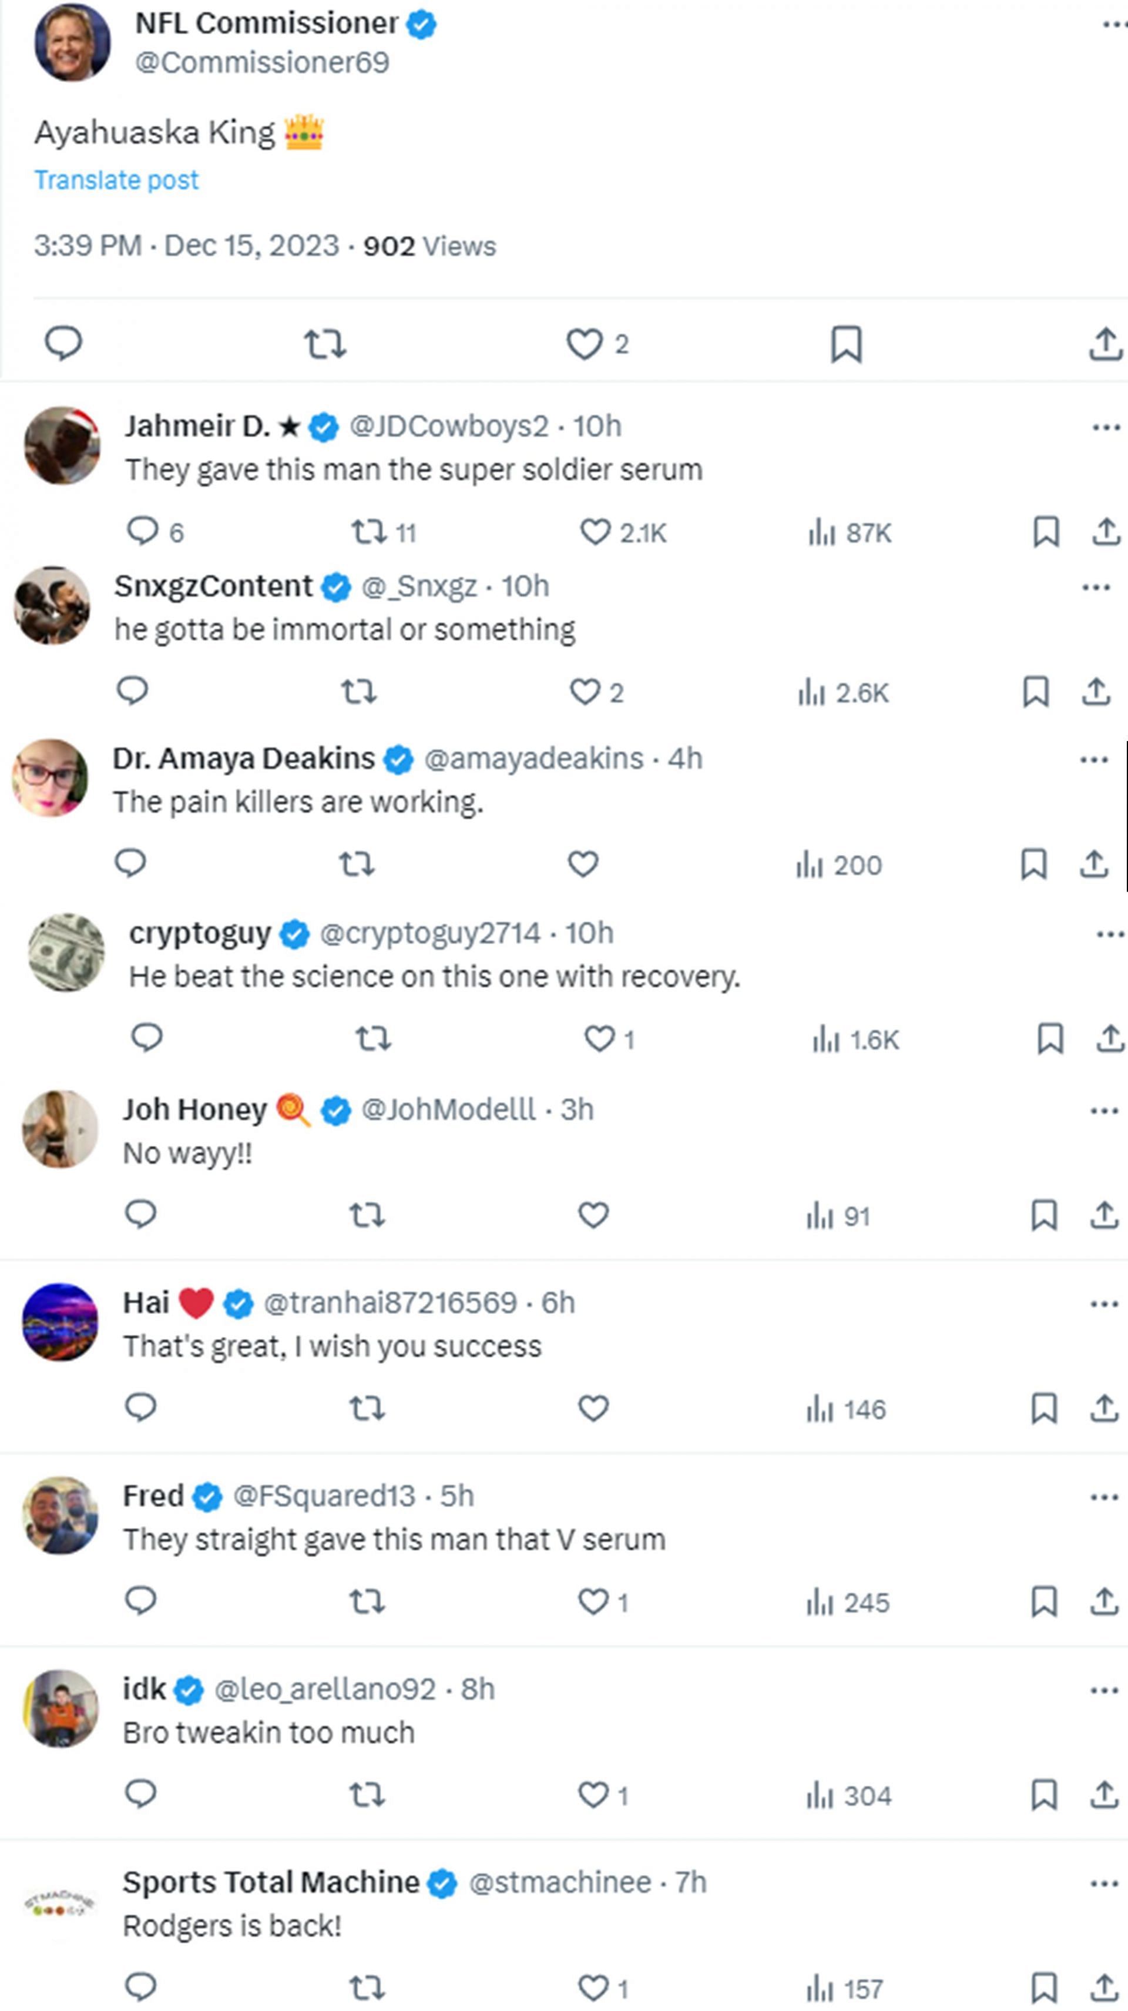View analytics on SnxgzContent's 2.6K-view reply

point(843,692)
